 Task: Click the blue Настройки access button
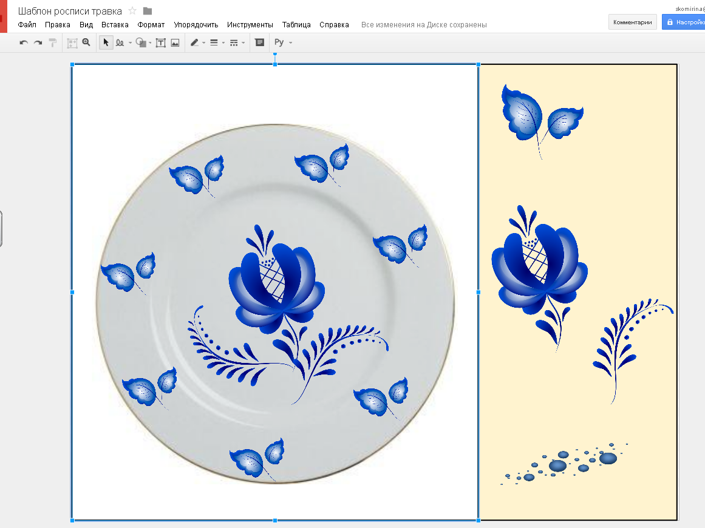point(684,22)
